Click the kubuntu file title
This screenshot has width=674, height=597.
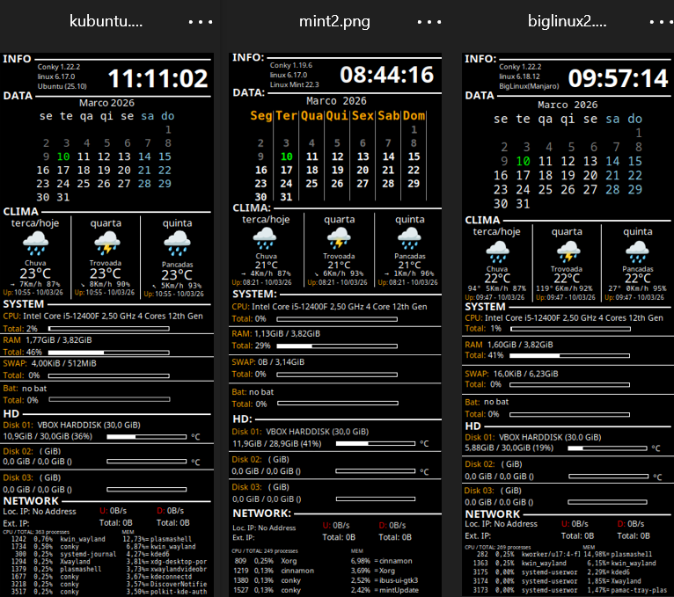[106, 22]
